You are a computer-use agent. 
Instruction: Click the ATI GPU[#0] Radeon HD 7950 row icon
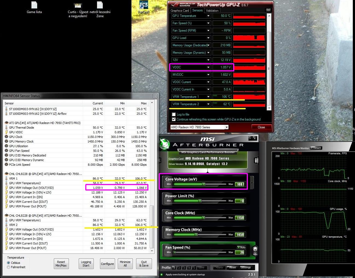tap(7, 123)
